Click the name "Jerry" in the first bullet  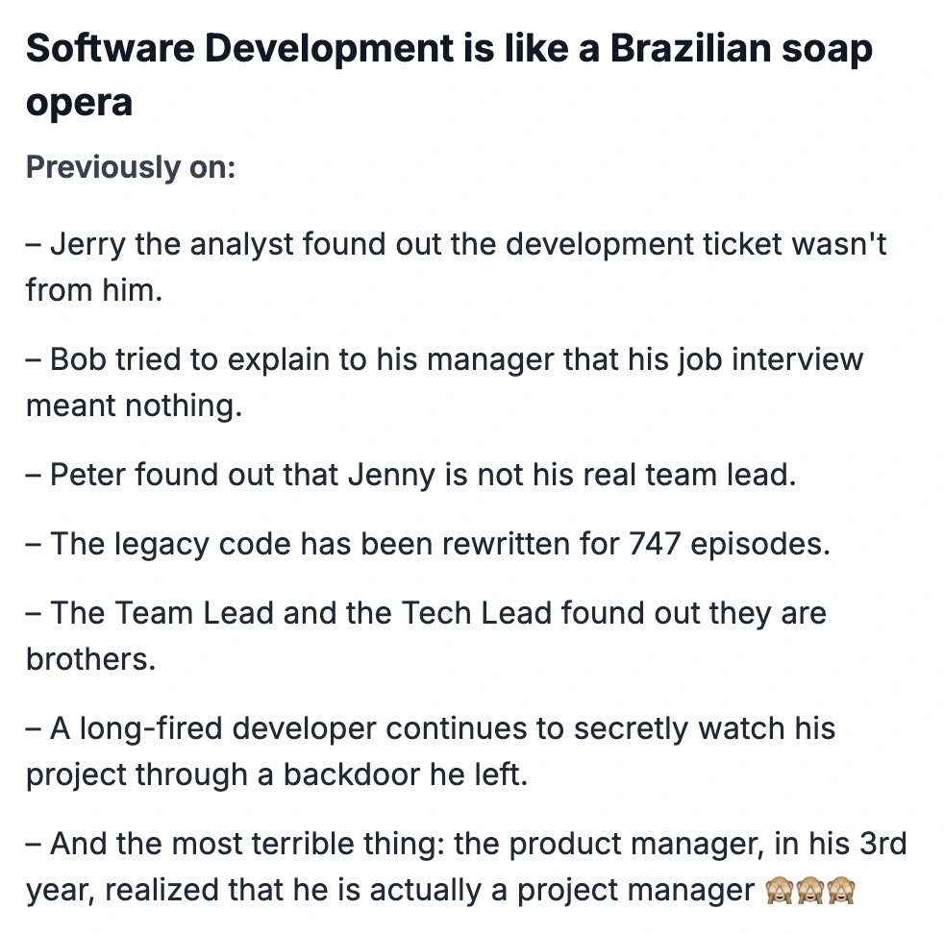tap(88, 244)
